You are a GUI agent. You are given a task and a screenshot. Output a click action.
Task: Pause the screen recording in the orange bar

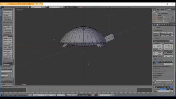pos(38,4)
